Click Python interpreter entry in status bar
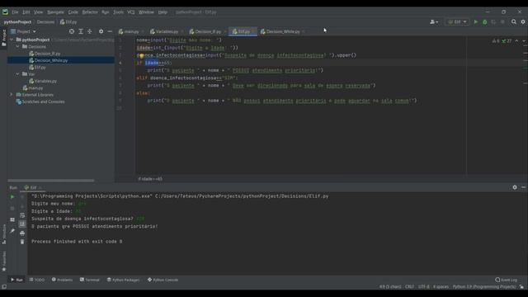Viewport: 528px width, 297px height. (x=484, y=287)
